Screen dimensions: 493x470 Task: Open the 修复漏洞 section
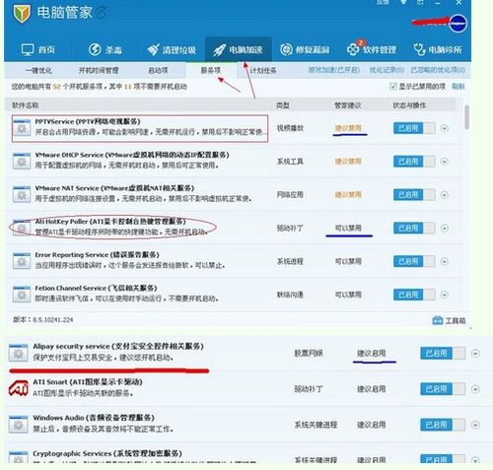click(x=305, y=49)
